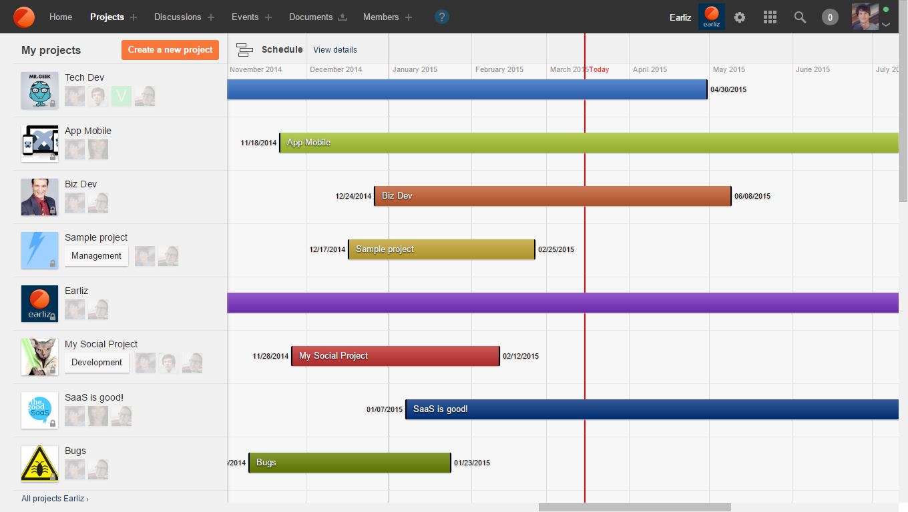The image size is (908, 512).
Task: Click Create a new project button
Action: click(170, 50)
